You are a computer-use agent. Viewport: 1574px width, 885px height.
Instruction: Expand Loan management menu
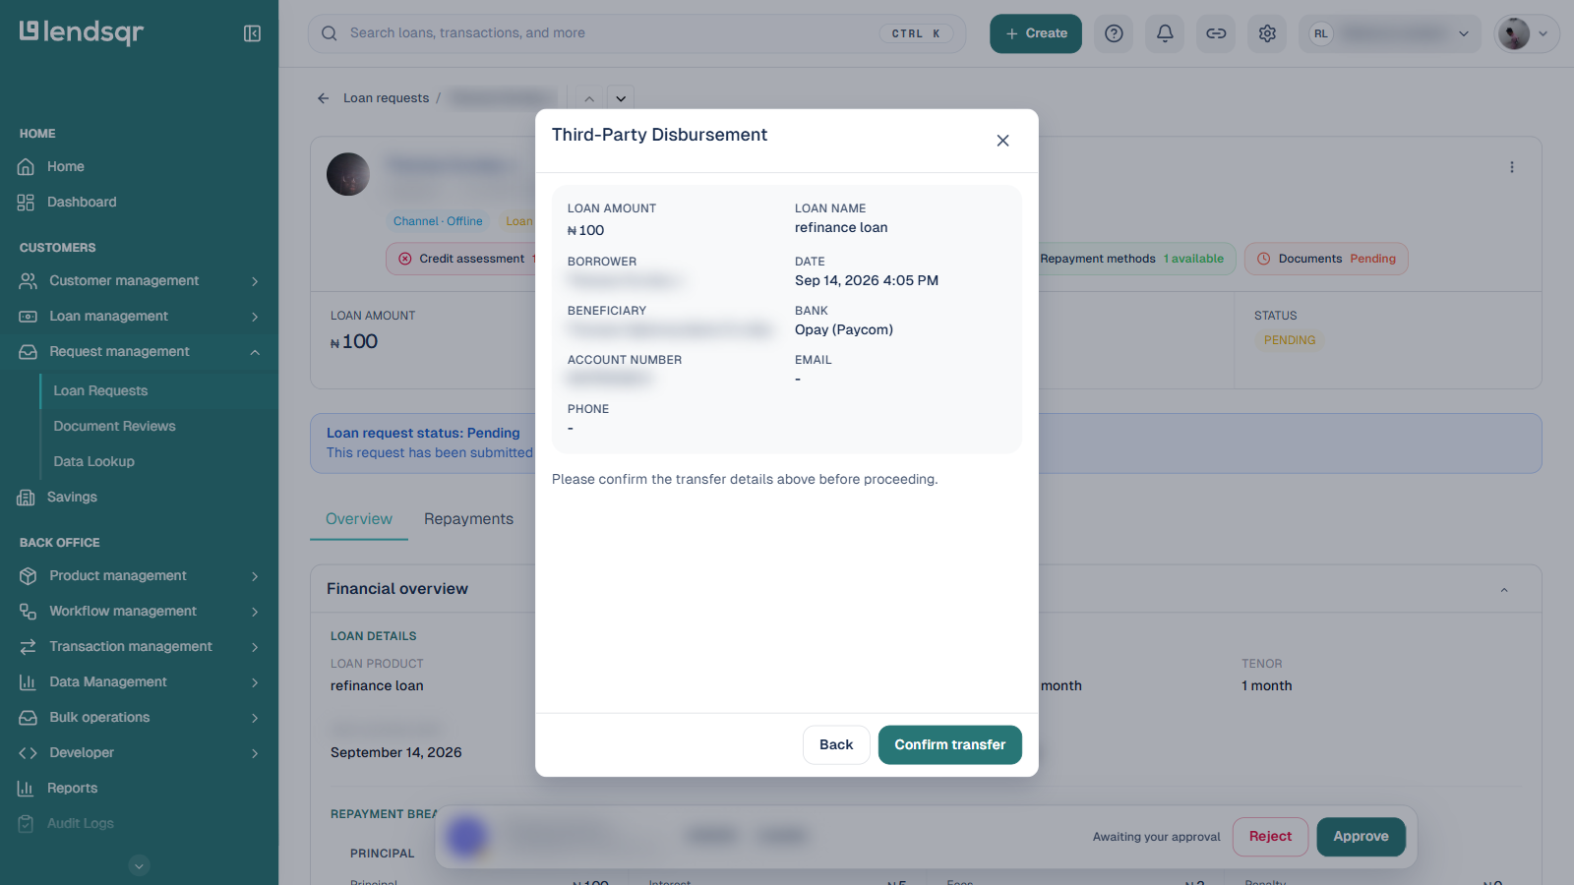point(139,317)
